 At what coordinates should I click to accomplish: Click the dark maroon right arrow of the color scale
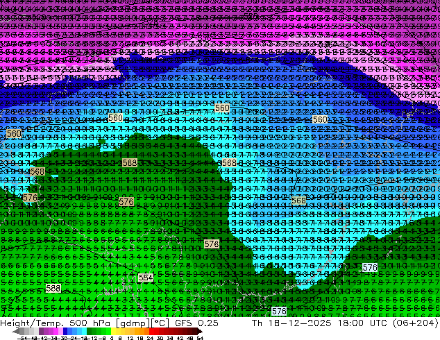(199, 332)
